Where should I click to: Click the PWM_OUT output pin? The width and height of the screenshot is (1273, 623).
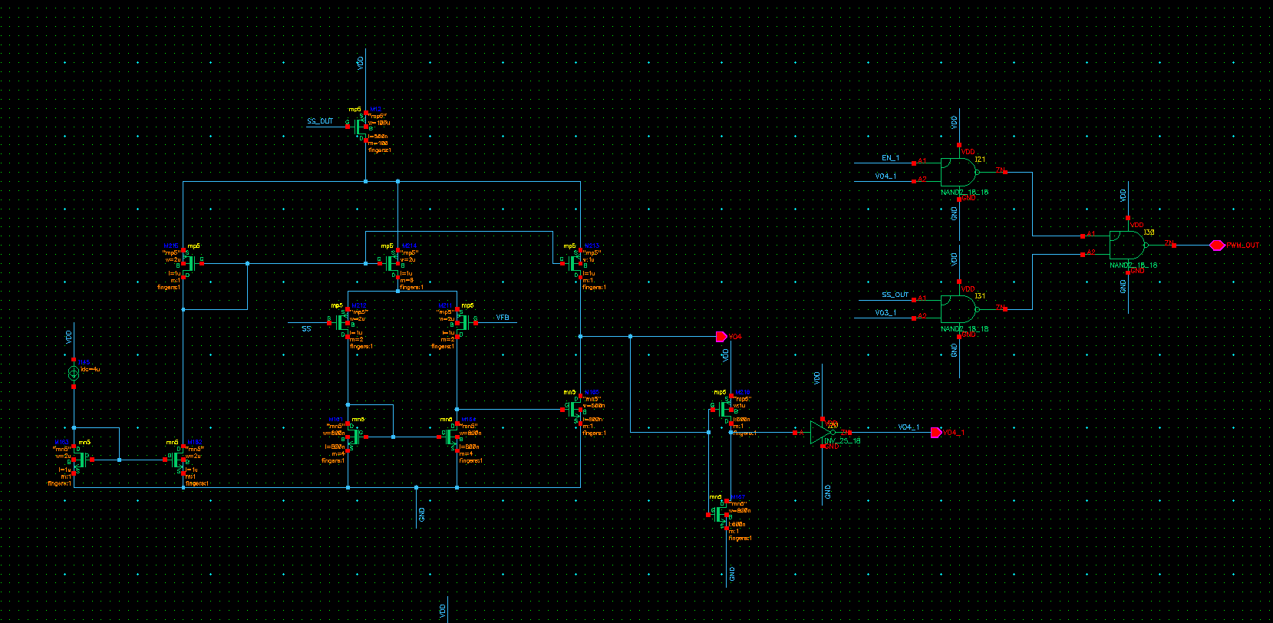tap(1217, 246)
